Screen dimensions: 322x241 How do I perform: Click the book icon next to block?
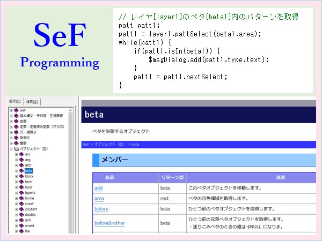[x=22, y=176]
